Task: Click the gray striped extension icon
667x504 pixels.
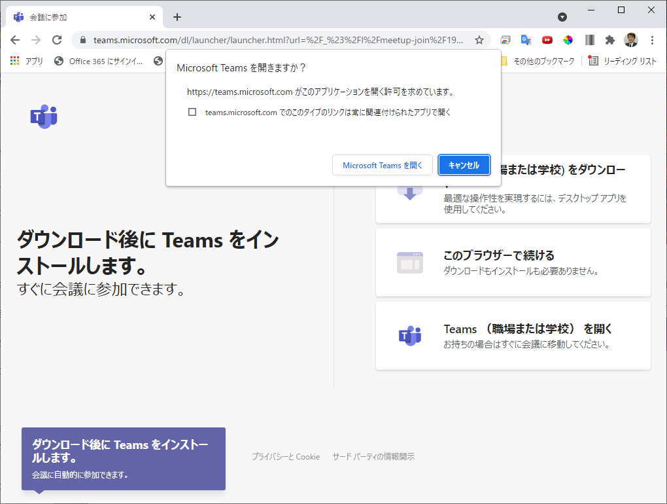Action: tap(590, 40)
